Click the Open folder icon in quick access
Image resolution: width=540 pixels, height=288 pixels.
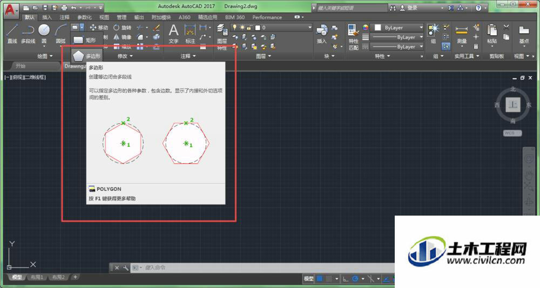tap(36, 8)
